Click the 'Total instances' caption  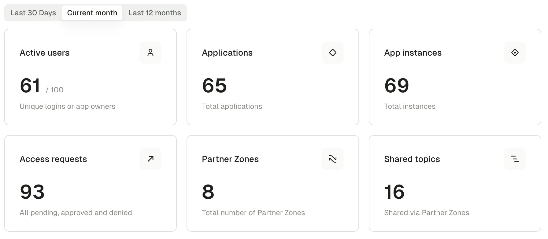click(x=410, y=106)
